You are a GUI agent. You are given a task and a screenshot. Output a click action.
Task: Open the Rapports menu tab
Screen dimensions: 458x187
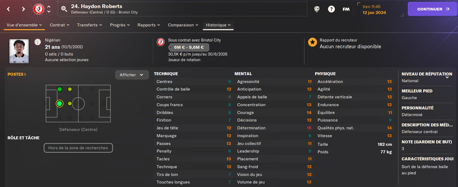pos(149,25)
